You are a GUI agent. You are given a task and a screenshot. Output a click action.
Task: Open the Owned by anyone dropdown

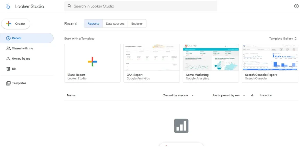(x=192, y=96)
